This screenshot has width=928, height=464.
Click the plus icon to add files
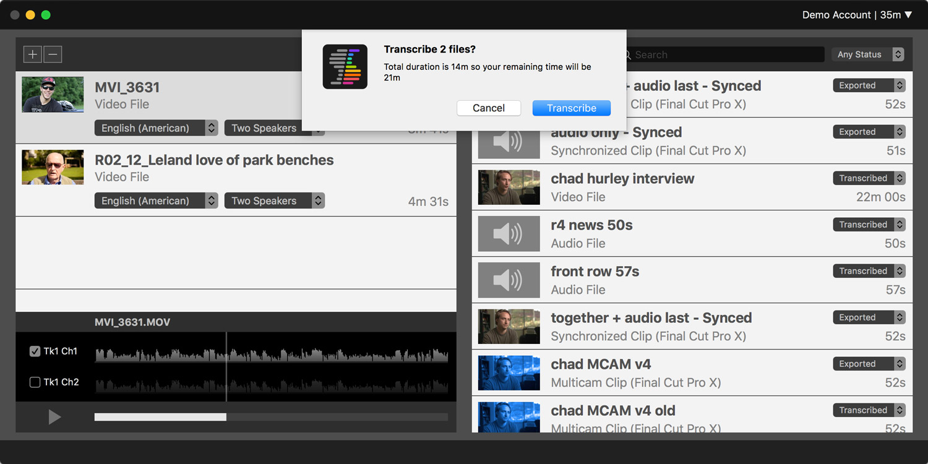[x=32, y=54]
